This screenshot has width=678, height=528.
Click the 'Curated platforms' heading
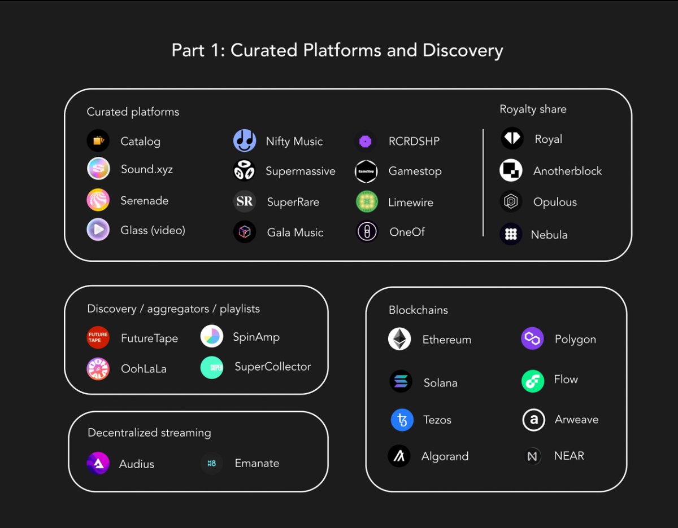click(x=133, y=112)
